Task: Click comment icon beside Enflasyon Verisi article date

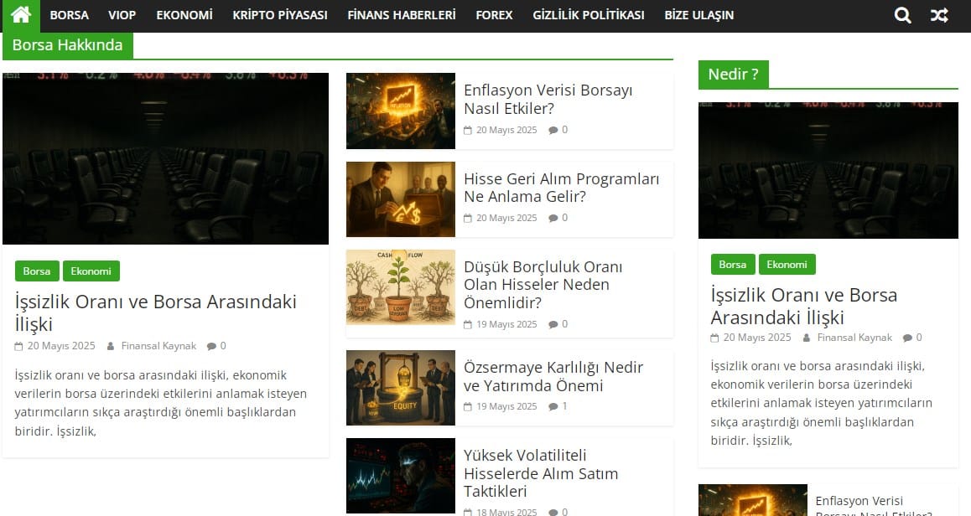Action: [553, 130]
